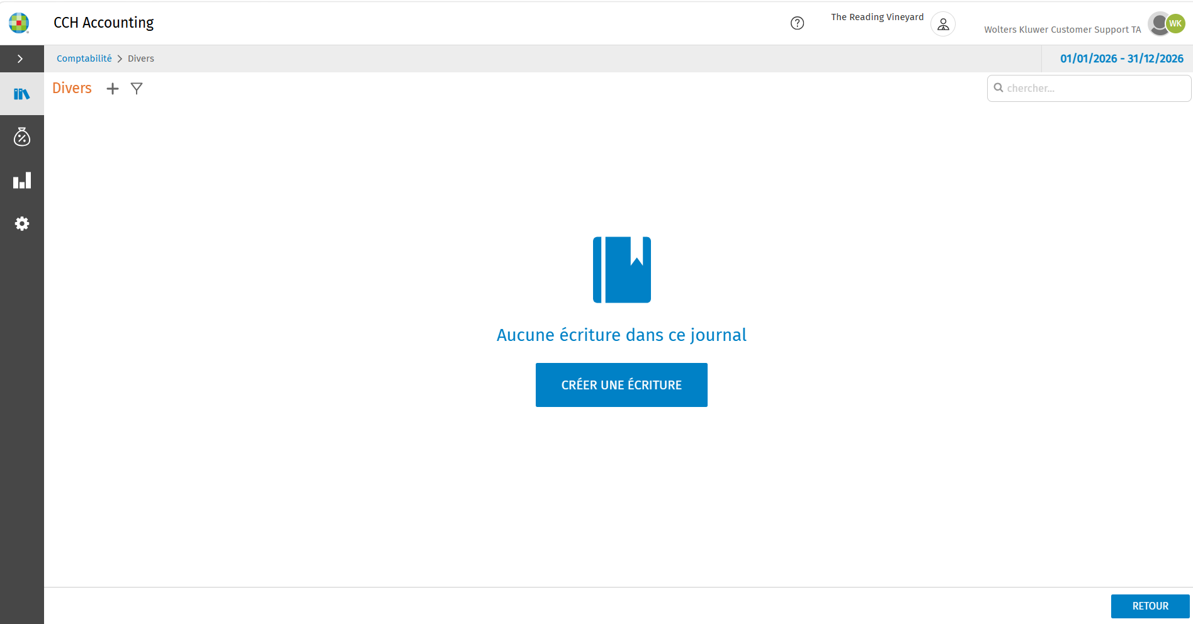Click the CCH Accounting app title
The image size is (1193, 624).
point(104,23)
